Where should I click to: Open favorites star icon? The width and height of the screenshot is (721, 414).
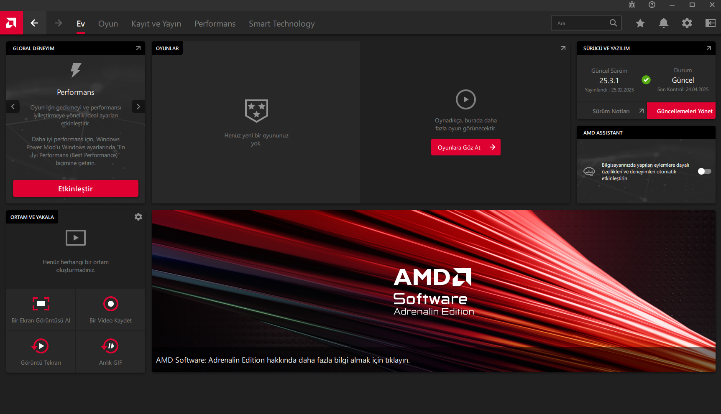[x=640, y=23]
